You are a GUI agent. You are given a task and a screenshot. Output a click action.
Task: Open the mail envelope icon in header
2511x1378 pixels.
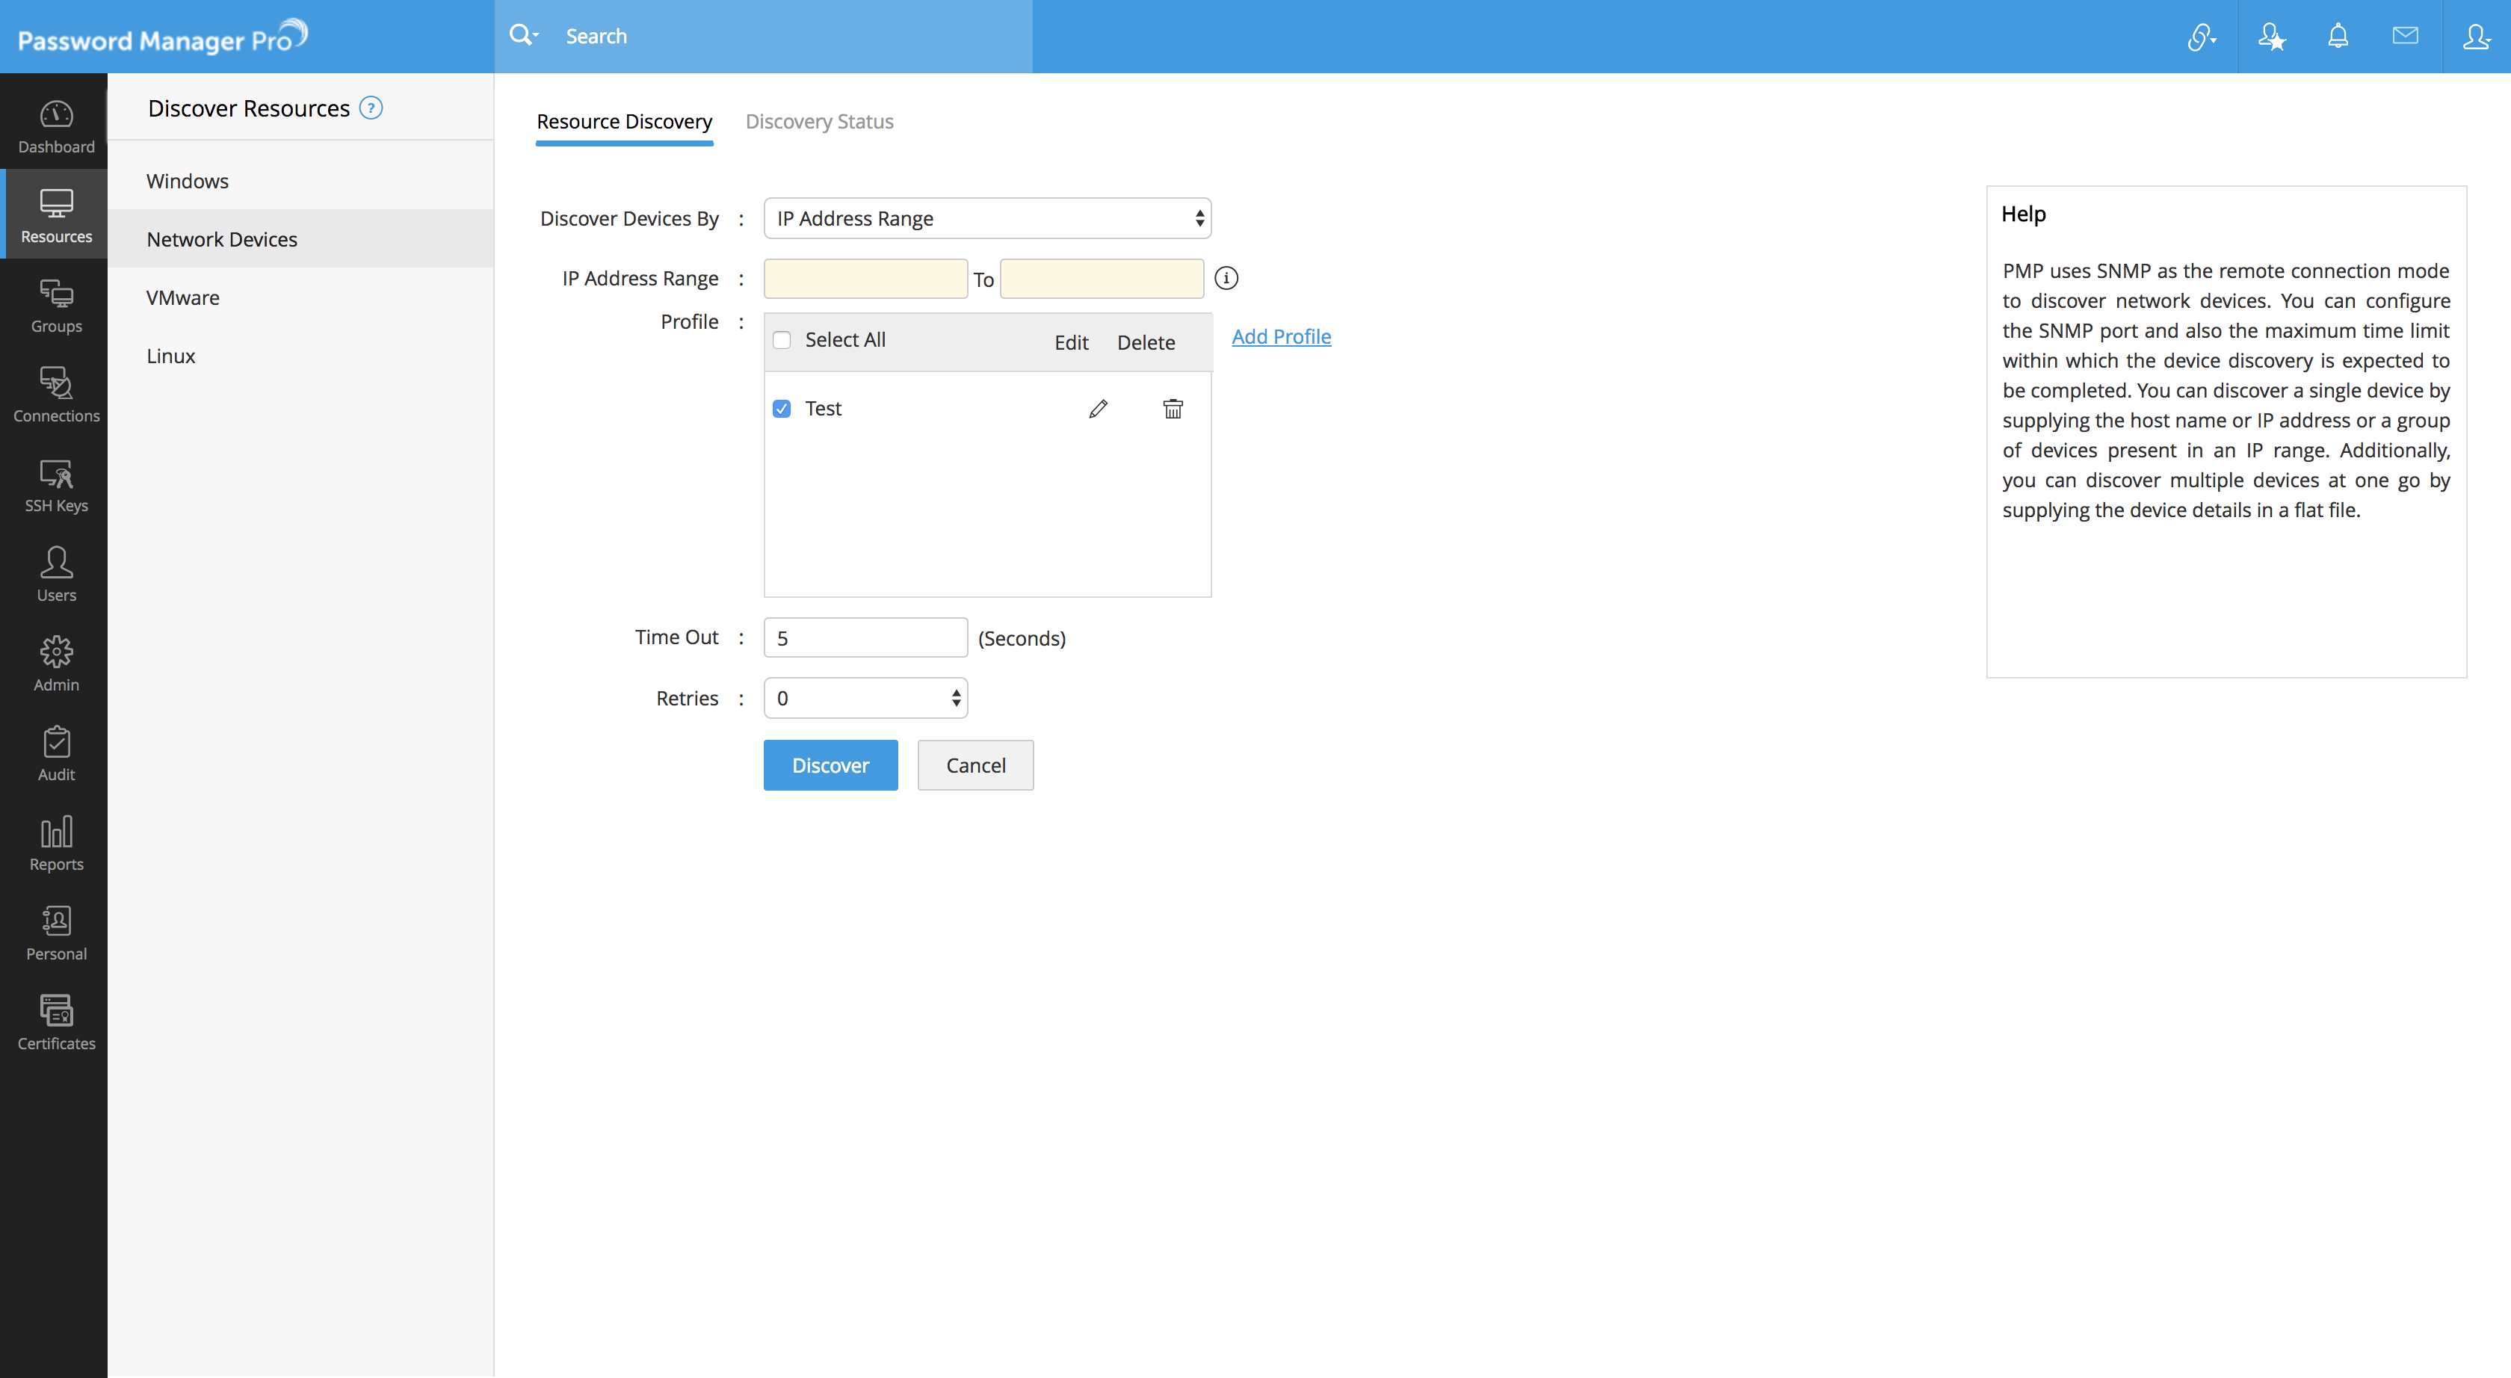pyautogui.click(x=2405, y=36)
